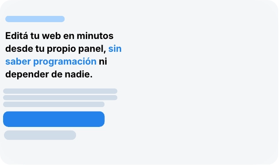Click the shorter third gray placeholder line
Viewport: 279px width, 165px height.
coord(54,104)
